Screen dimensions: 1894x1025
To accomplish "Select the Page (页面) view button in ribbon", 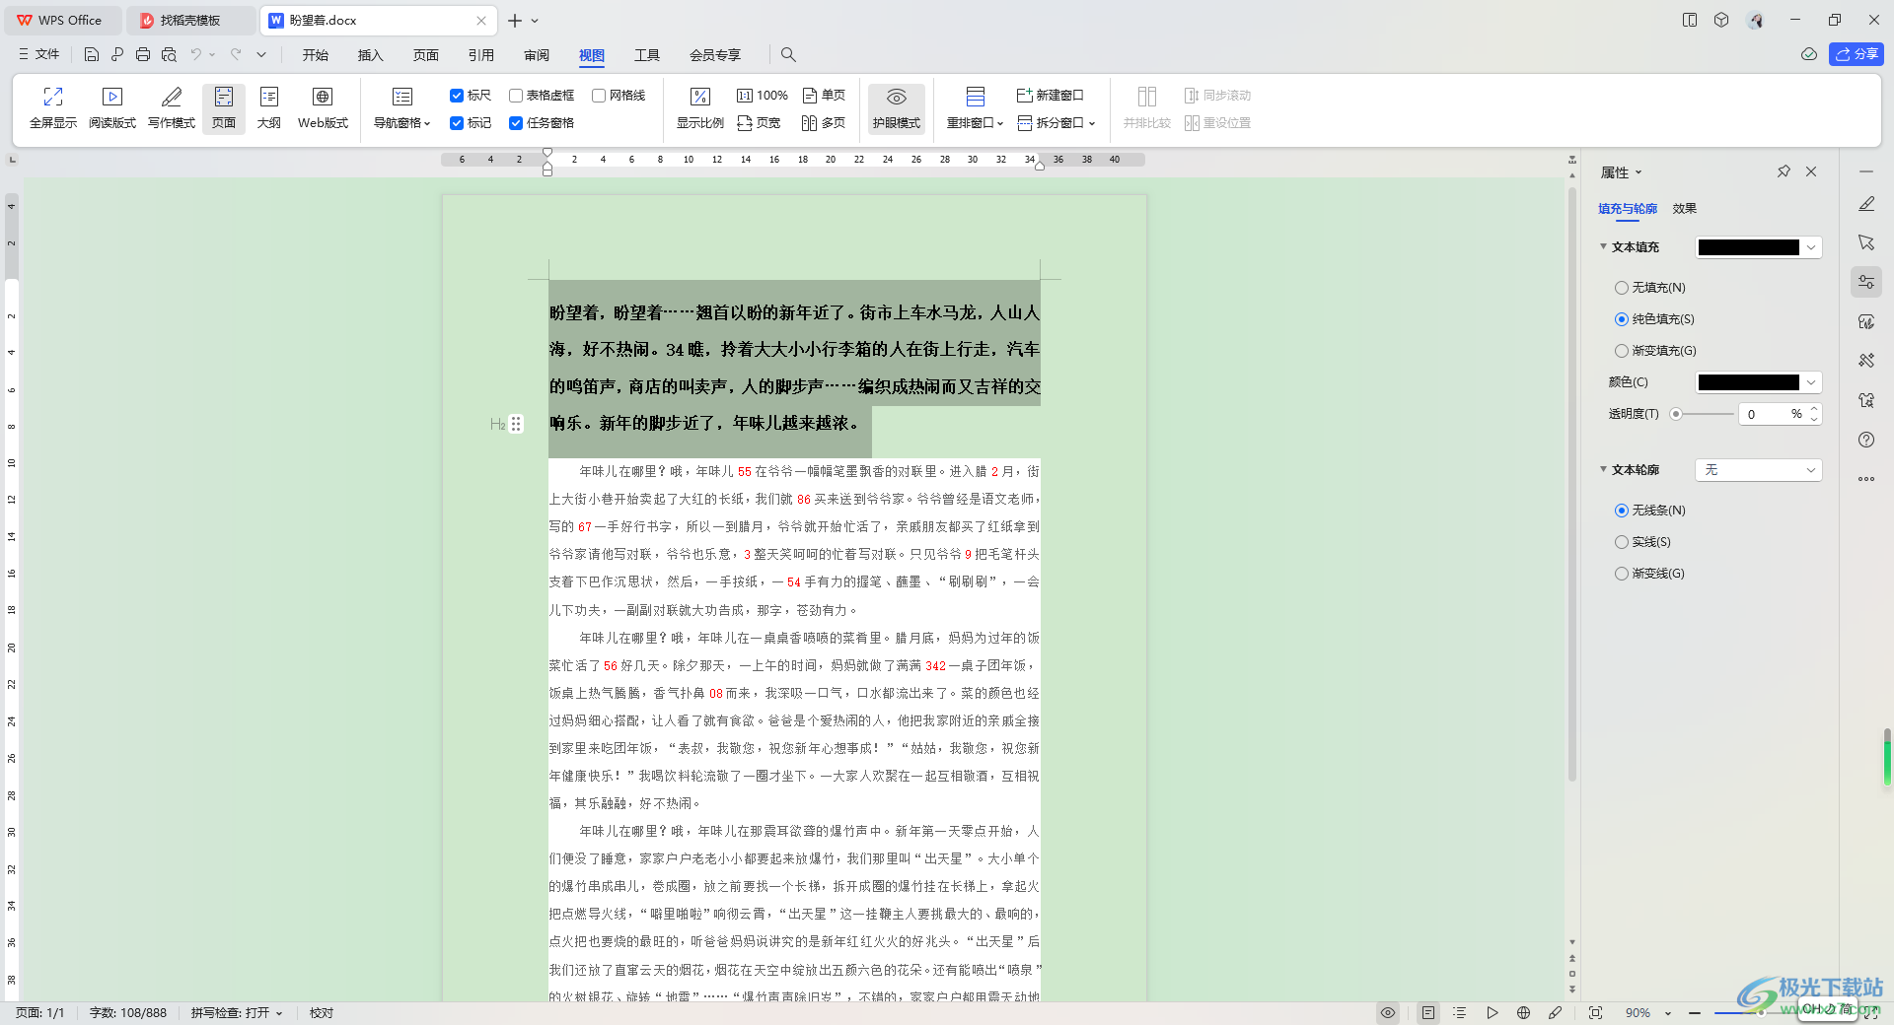I will coord(224,108).
